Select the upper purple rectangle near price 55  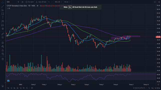click(131, 36)
